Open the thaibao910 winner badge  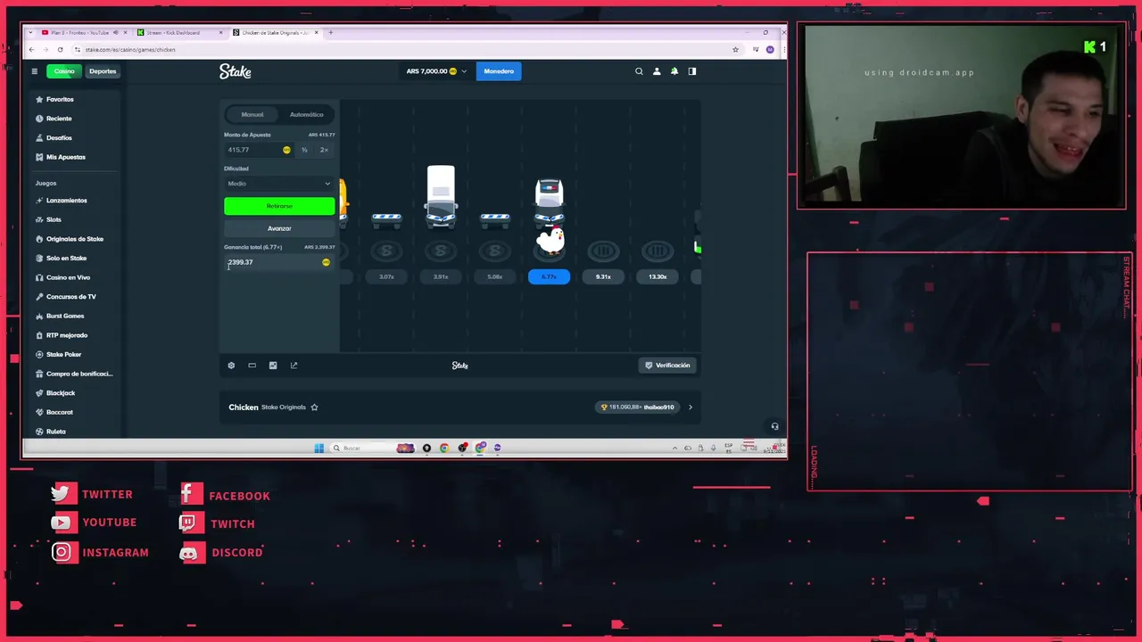[x=639, y=407]
